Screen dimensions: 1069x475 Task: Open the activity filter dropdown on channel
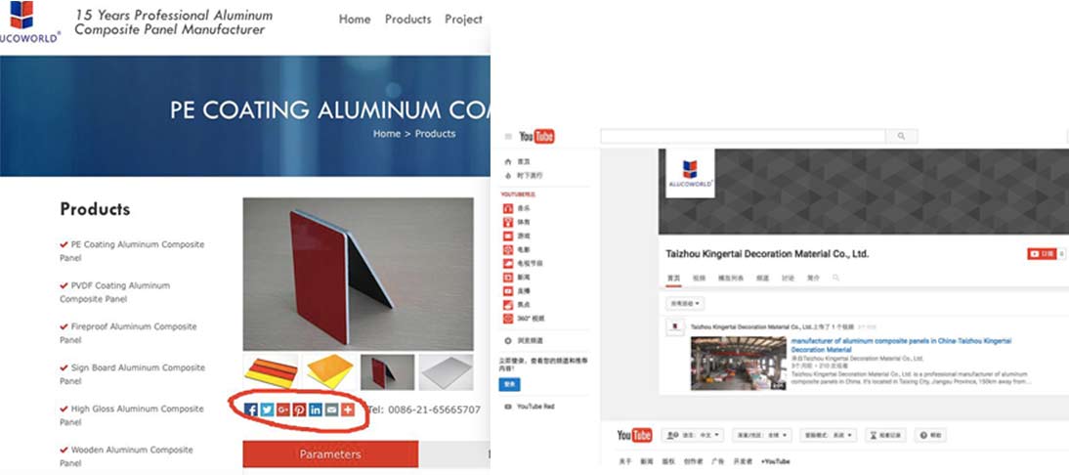coord(685,303)
